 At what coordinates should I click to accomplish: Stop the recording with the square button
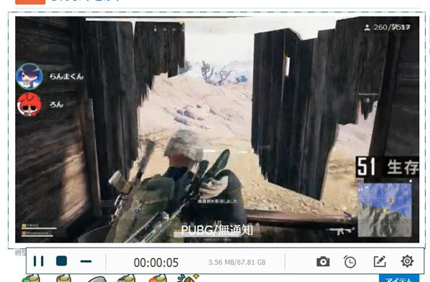(62, 261)
